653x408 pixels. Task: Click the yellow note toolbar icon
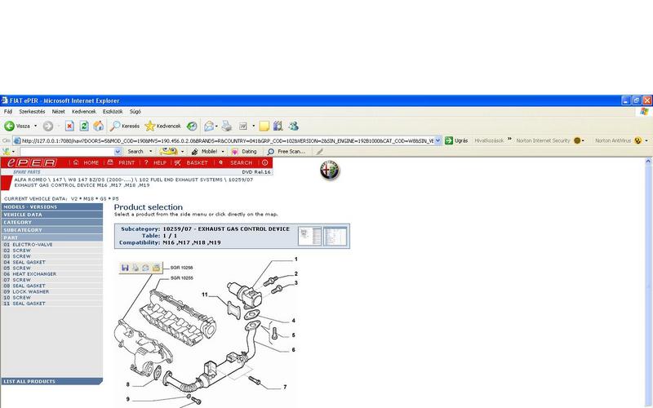pos(264,126)
